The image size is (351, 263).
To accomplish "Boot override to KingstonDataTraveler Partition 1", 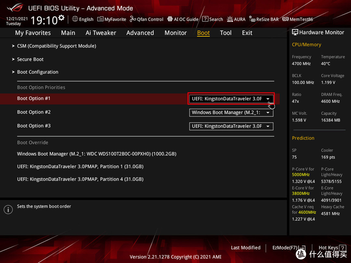I will 80,167.
